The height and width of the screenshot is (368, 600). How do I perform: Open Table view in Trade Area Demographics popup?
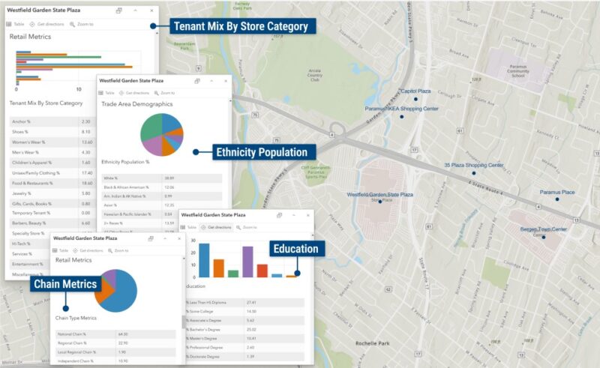coord(106,93)
